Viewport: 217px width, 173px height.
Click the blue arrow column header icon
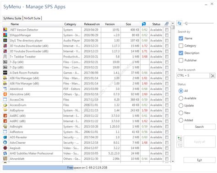pyautogui.click(x=144, y=24)
